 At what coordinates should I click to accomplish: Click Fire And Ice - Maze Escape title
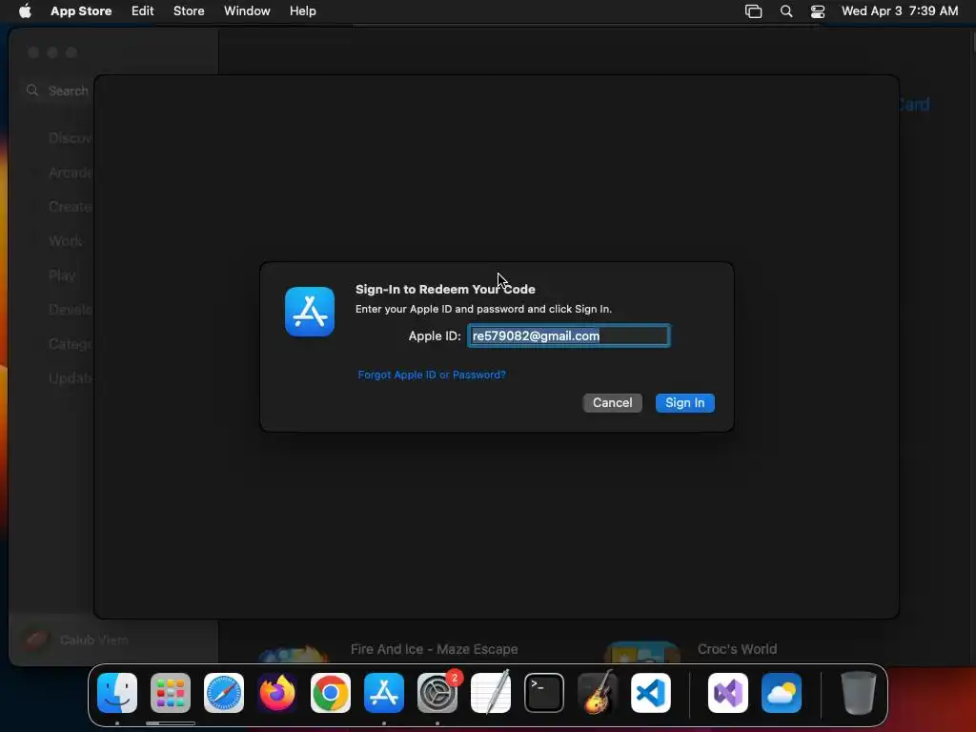(434, 649)
